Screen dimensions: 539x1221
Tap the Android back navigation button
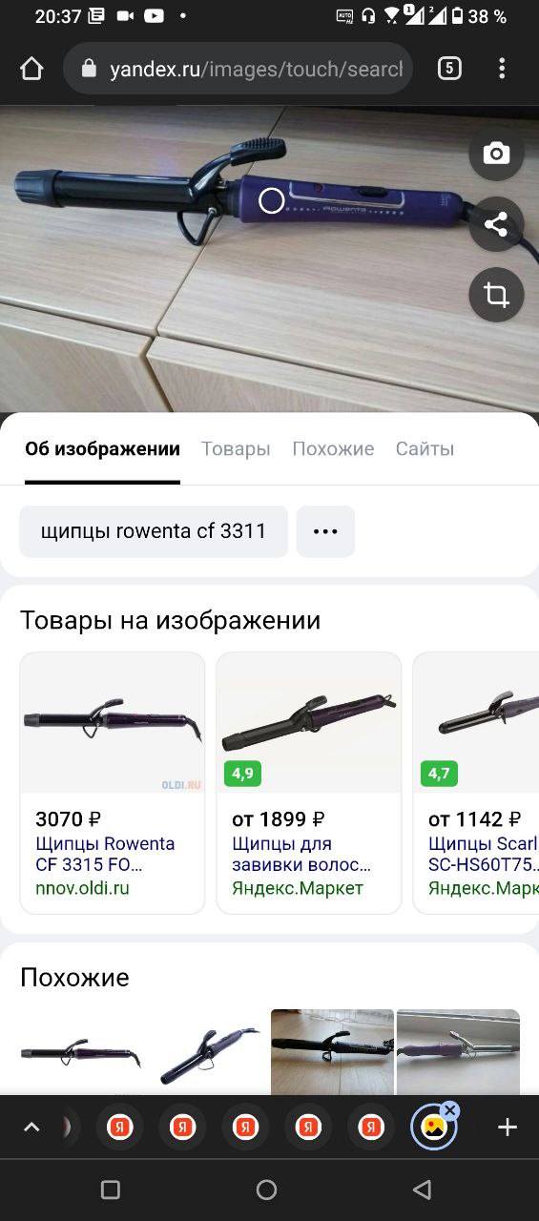coord(422,1190)
